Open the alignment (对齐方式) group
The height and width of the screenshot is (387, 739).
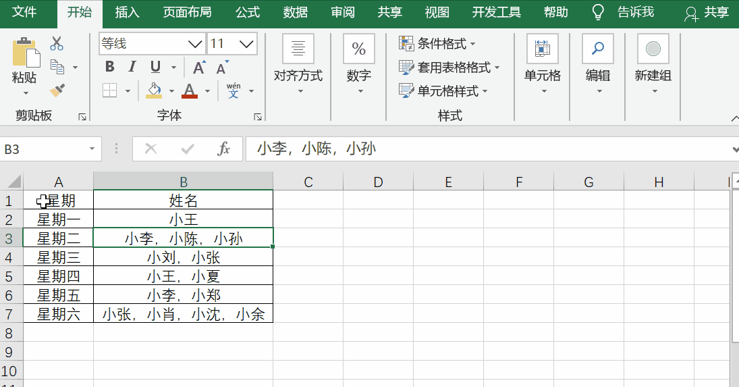pyautogui.click(x=298, y=64)
